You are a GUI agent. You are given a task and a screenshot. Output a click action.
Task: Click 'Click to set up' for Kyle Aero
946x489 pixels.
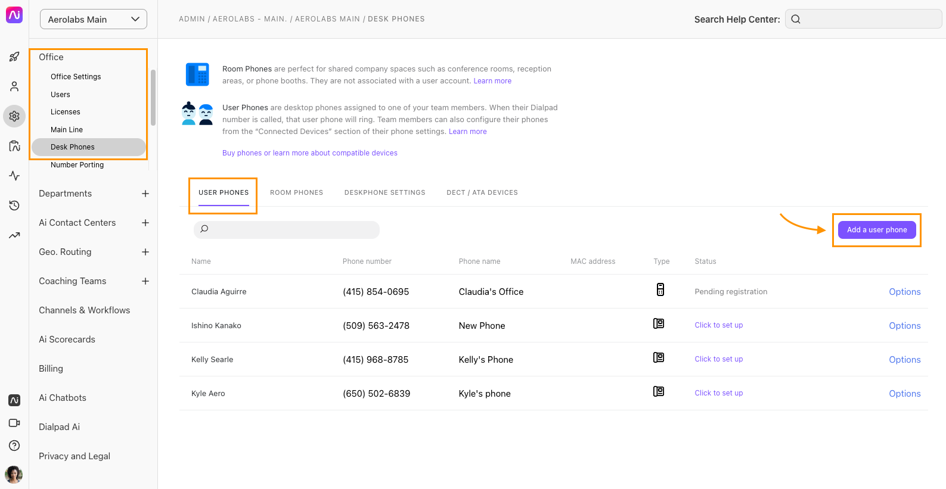pyautogui.click(x=719, y=393)
